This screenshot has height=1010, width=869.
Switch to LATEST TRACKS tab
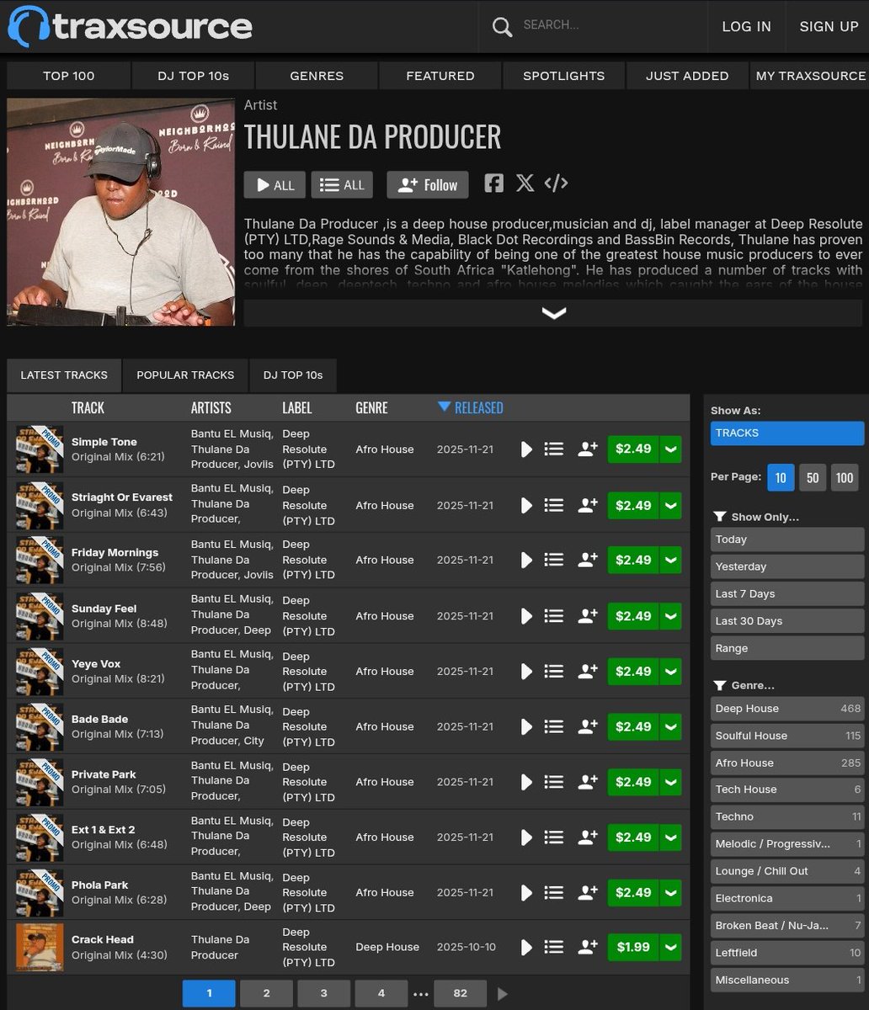pos(64,375)
